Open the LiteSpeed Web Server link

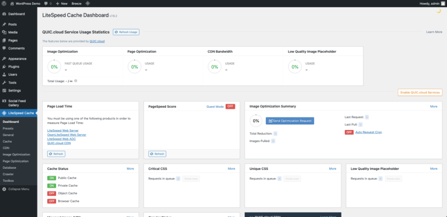click(x=63, y=130)
